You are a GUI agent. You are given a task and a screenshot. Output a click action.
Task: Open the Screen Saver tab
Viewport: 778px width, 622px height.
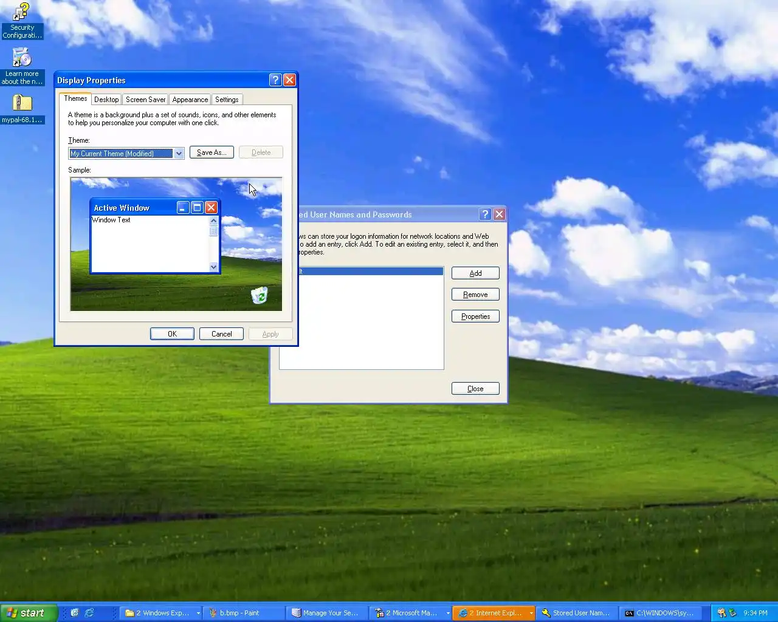coord(145,100)
